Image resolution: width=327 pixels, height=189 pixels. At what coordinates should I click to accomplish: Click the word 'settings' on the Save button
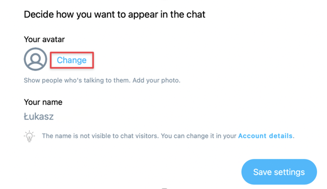(289, 172)
